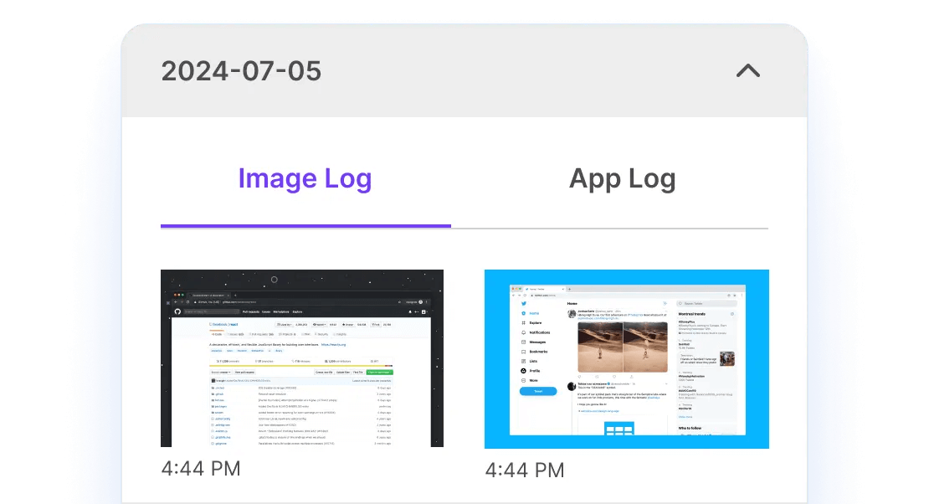This screenshot has height=504, width=929.
Task: Open the App Log tab
Action: pyautogui.click(x=622, y=178)
